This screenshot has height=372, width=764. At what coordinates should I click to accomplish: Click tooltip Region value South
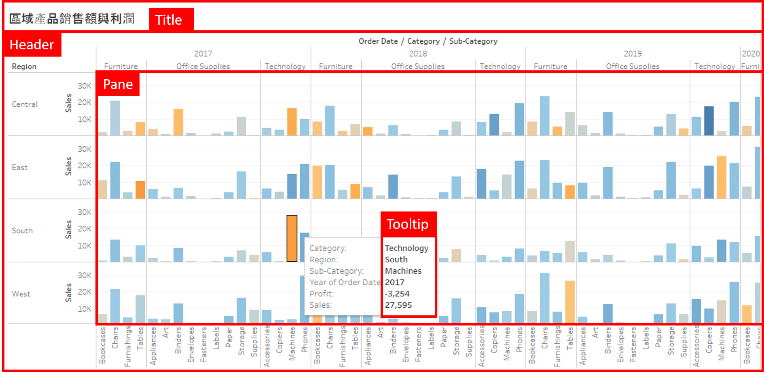point(396,260)
